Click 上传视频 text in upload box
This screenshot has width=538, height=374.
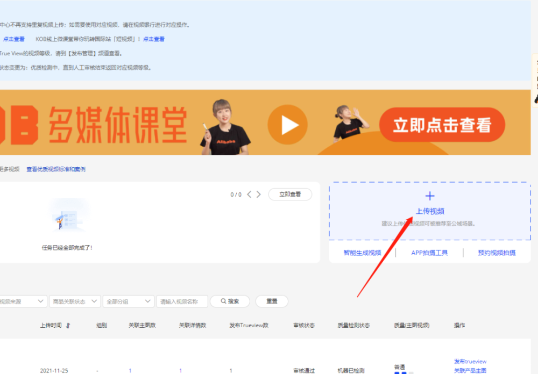click(x=430, y=211)
